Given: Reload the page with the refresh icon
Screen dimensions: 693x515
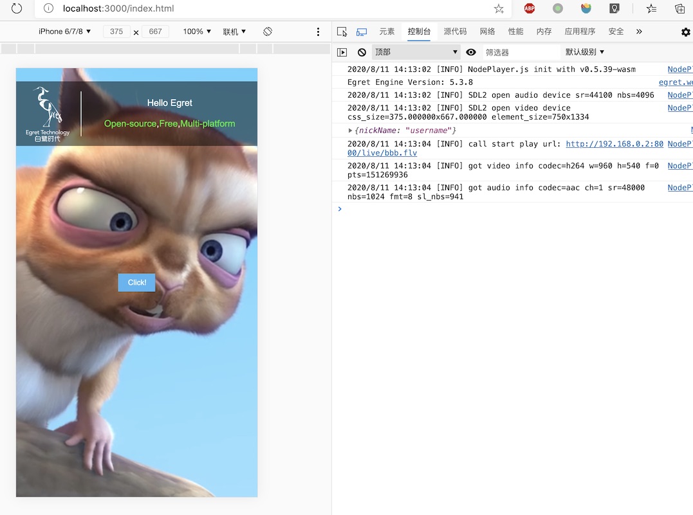Looking at the screenshot, I should 16,8.
